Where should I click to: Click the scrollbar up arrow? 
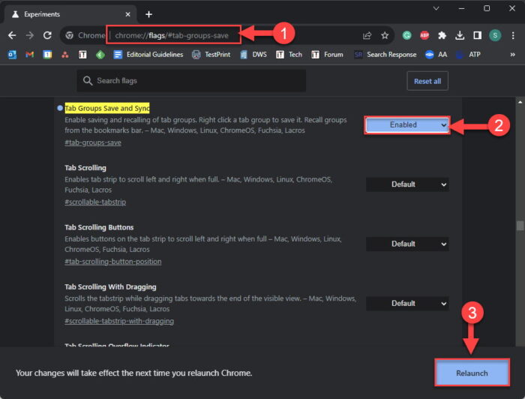coord(520,102)
